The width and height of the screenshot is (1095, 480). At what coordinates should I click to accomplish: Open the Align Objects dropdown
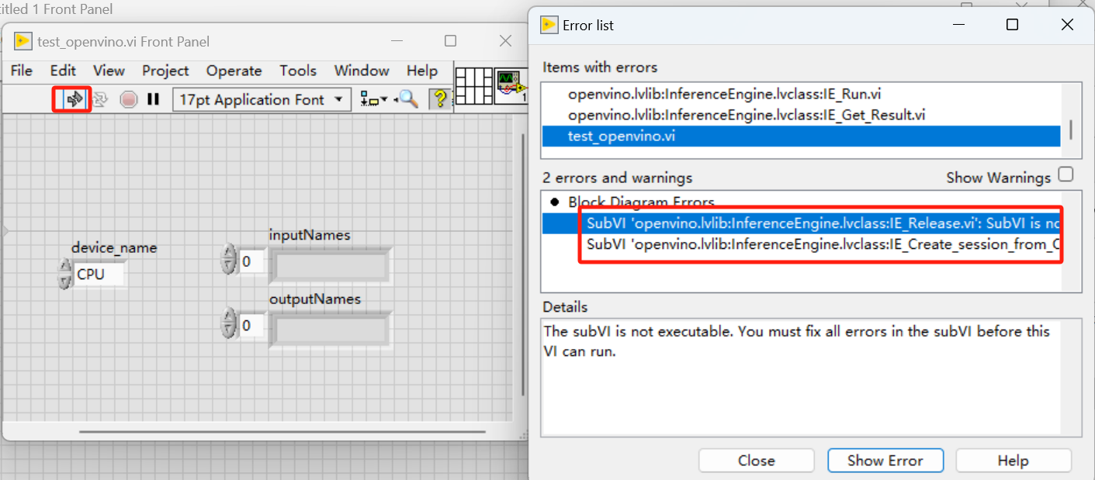(373, 99)
